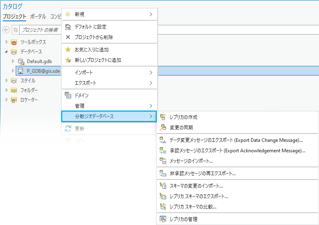The width and height of the screenshot is (319, 225).
Task: Expand the Default.gdb geodatabase node
Action: click(13, 61)
